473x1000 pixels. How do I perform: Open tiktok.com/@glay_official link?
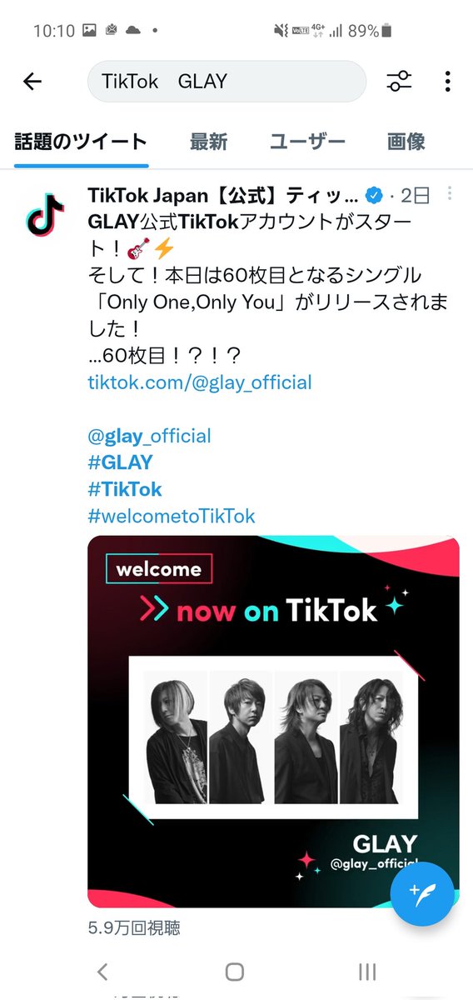pos(200,382)
